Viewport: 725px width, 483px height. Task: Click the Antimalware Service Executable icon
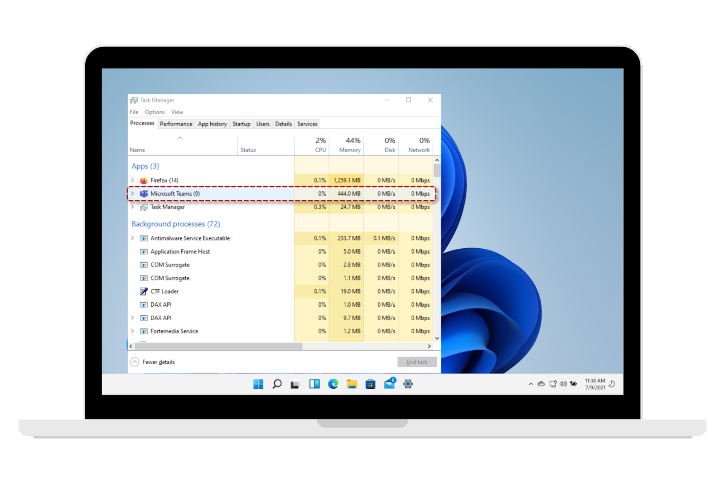tap(144, 238)
